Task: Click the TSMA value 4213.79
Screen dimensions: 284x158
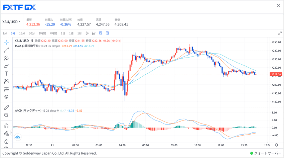Action: point(67,46)
